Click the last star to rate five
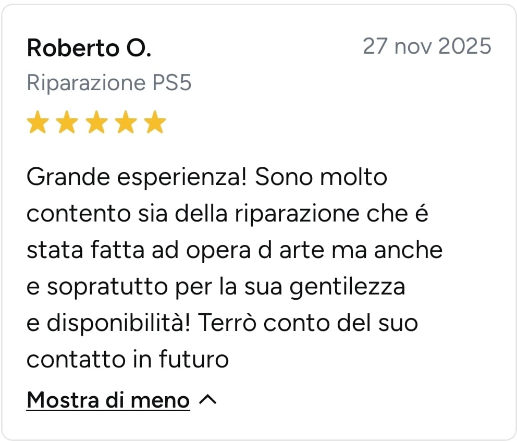Screen dimensions: 517x442 [x=155, y=122]
